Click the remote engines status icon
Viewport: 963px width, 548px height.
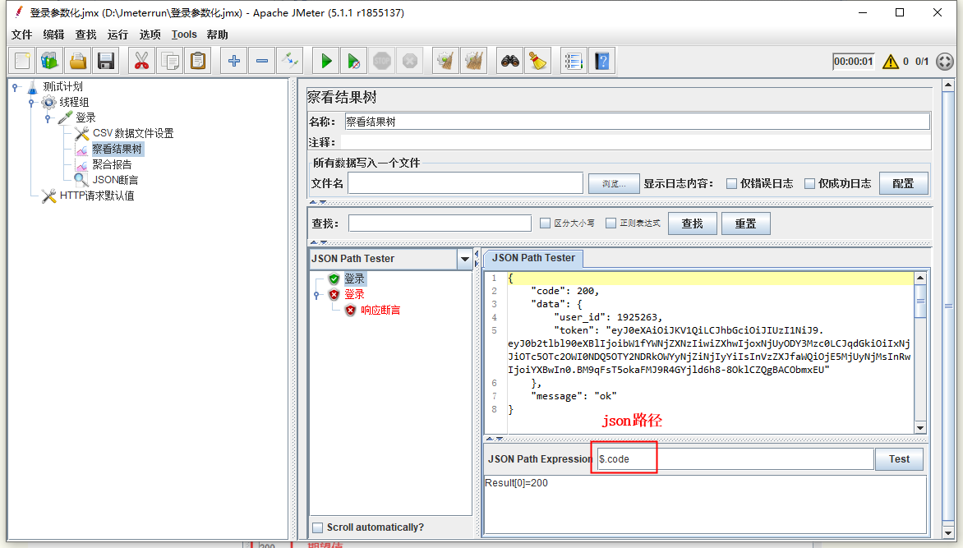(x=945, y=62)
